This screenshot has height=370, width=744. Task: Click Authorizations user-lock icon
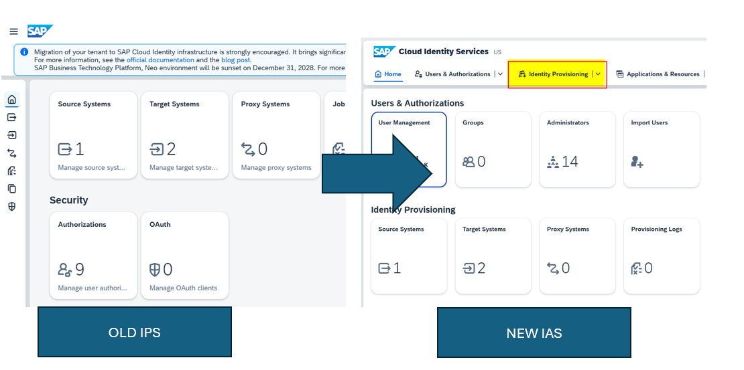65,270
